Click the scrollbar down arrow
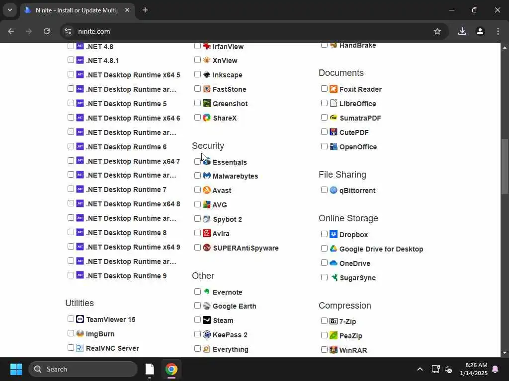This screenshot has width=509, height=381. coord(505,353)
